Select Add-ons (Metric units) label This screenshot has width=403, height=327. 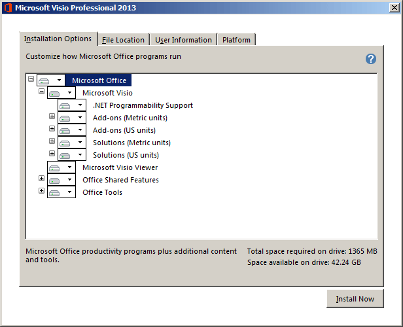[130, 118]
